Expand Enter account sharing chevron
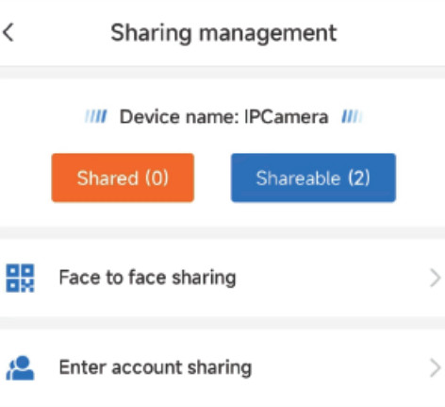Screen dimensions: 445x407 tap(435, 367)
